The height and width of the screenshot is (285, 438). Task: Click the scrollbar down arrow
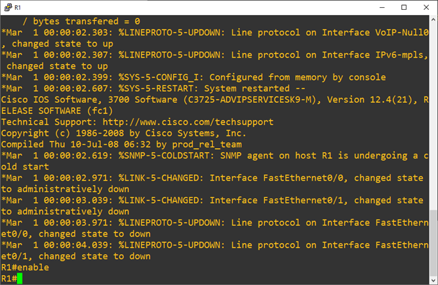[433, 278]
